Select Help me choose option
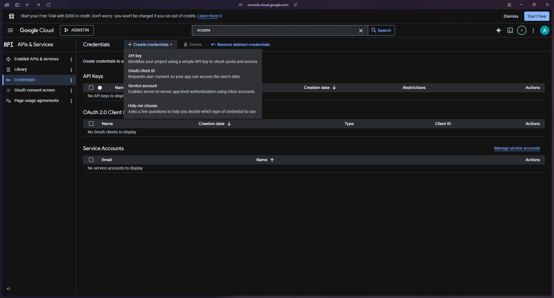 (193, 109)
